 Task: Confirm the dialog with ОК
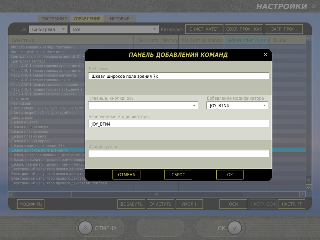click(230, 175)
